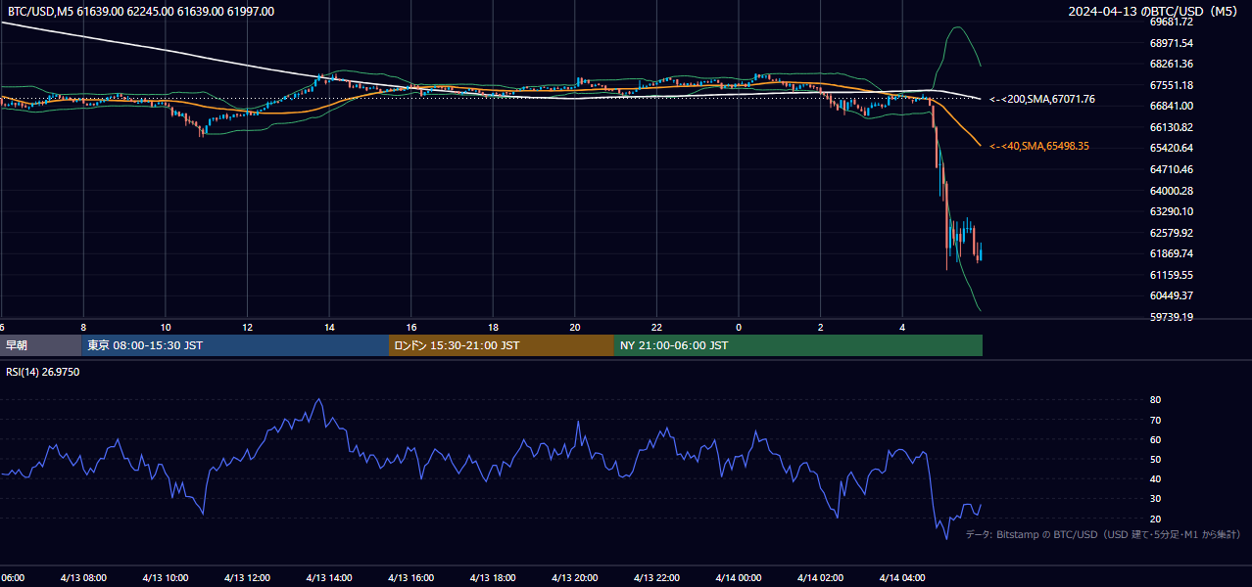This screenshot has height=587, width=1252.
Task: Click RSI scale value 20
Action: pyautogui.click(x=1155, y=519)
